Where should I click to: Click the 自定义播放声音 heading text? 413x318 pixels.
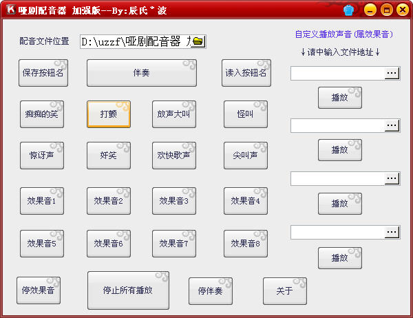344,34
